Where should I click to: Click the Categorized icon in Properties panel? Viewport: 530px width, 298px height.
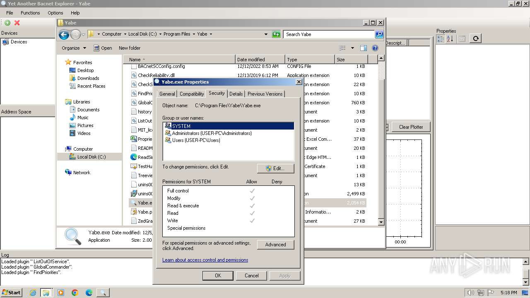click(x=441, y=38)
